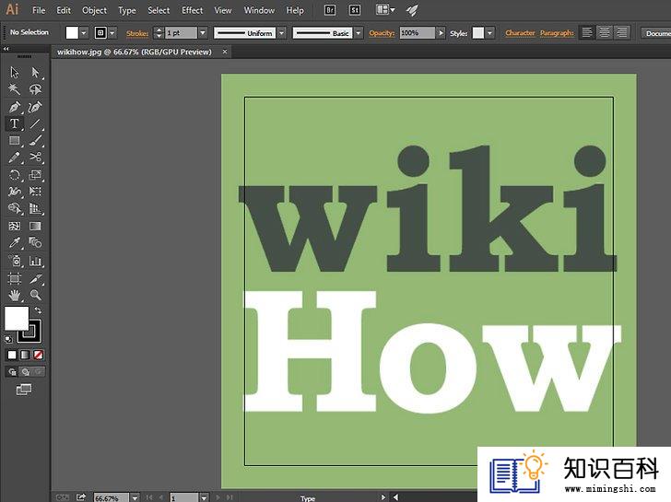
Task: Open the Effect menu
Action: pyautogui.click(x=192, y=10)
